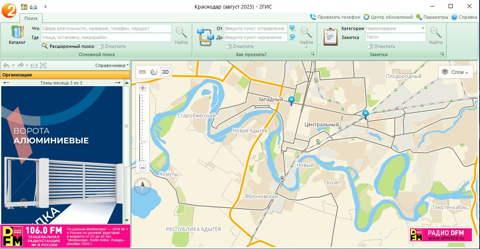Open Центр обновлений update center
480x249 pixels.
tap(388, 17)
